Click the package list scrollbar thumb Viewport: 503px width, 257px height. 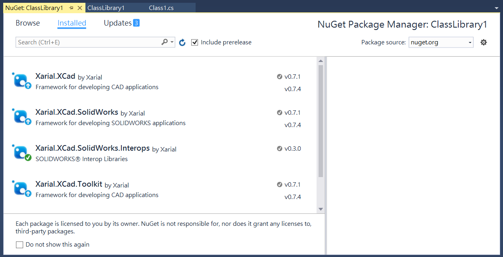[321, 121]
